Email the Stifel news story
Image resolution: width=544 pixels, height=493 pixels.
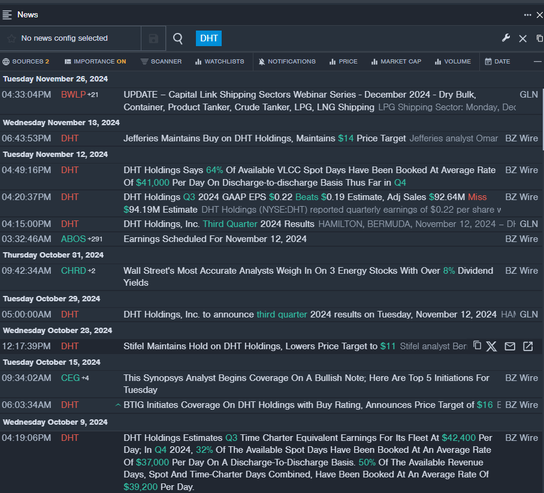[x=510, y=346]
